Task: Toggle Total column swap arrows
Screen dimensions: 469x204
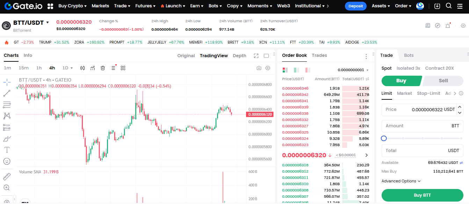Action: [x=367, y=79]
